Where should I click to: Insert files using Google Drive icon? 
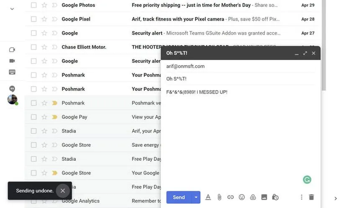(253, 197)
